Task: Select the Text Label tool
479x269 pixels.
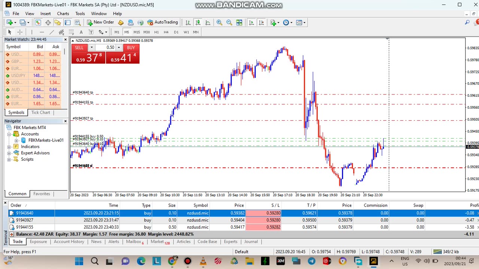Action: coord(91,32)
